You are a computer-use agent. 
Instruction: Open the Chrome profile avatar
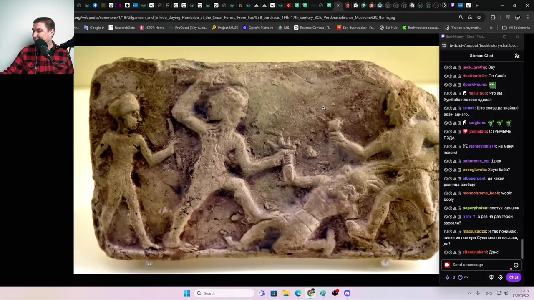(518, 17)
